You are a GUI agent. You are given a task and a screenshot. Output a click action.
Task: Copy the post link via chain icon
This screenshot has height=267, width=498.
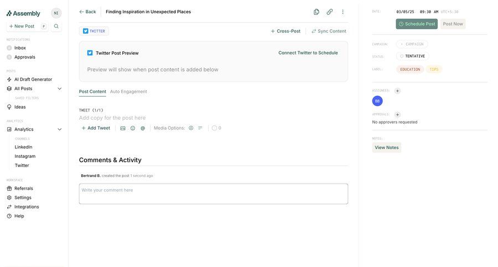click(x=330, y=12)
